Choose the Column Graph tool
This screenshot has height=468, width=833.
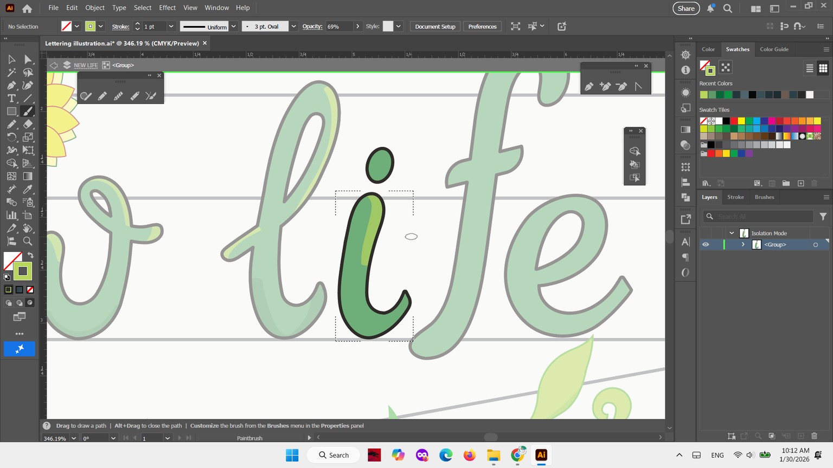pyautogui.click(x=11, y=215)
